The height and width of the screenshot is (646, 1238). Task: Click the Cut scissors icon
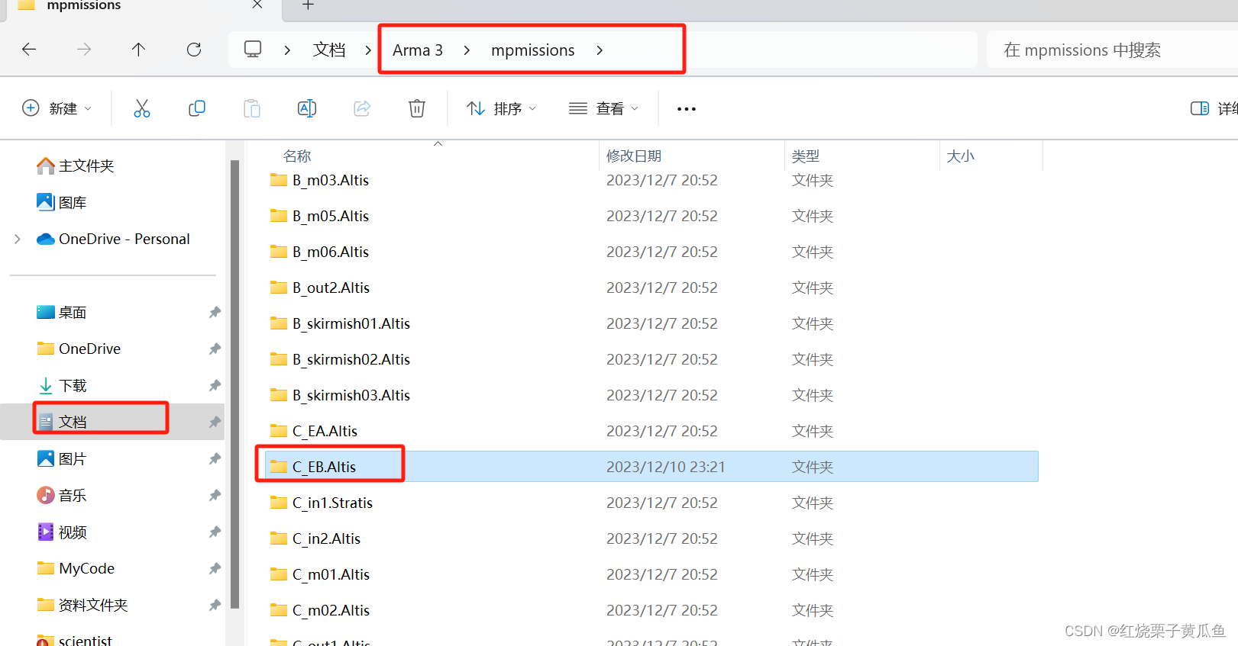(142, 108)
